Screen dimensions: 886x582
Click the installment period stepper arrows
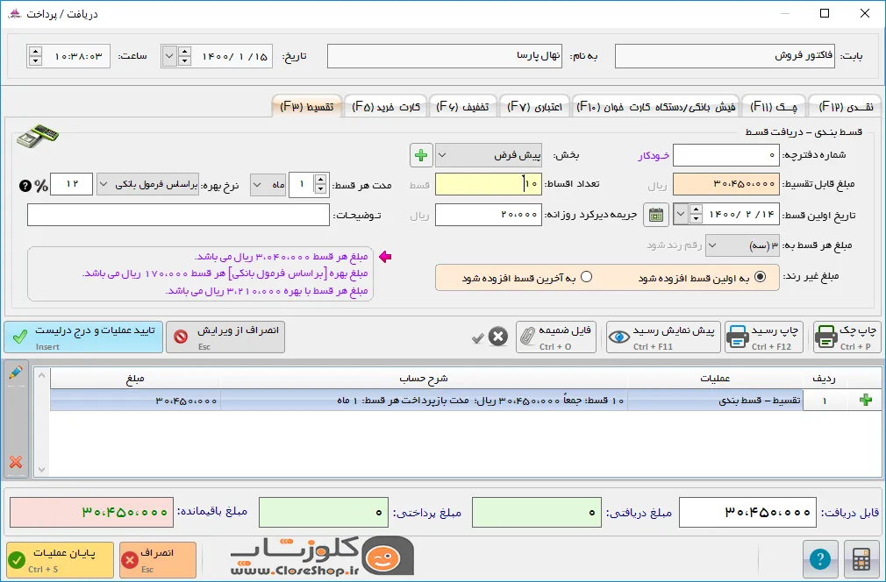pos(320,185)
